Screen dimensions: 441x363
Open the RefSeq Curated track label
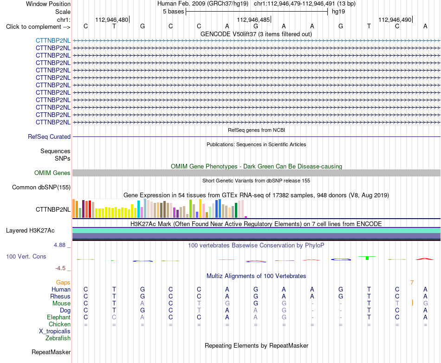coord(49,136)
